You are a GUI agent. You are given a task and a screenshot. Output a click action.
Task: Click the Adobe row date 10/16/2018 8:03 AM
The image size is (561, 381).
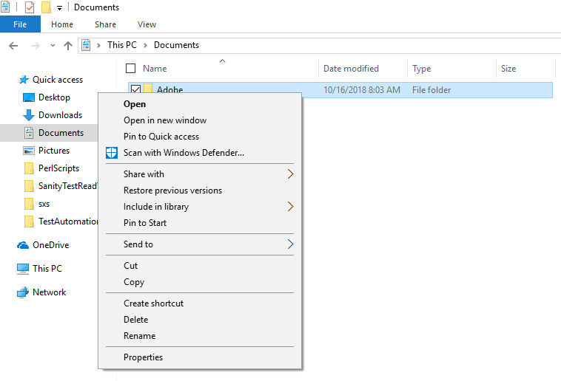point(362,89)
